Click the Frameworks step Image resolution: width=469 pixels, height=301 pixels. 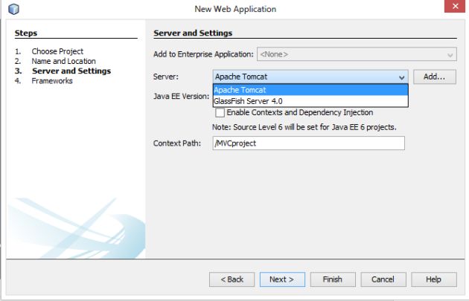click(x=52, y=81)
